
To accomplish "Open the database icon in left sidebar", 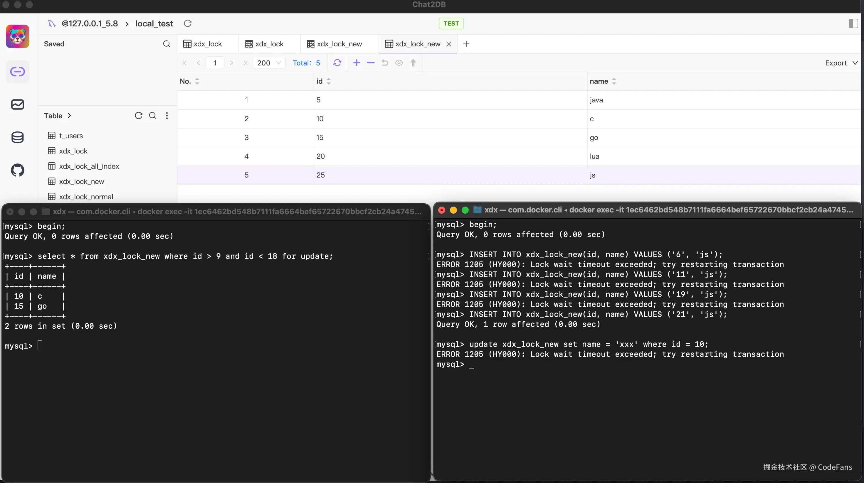I will coord(17,137).
